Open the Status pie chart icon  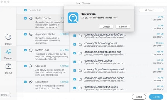click(8, 37)
